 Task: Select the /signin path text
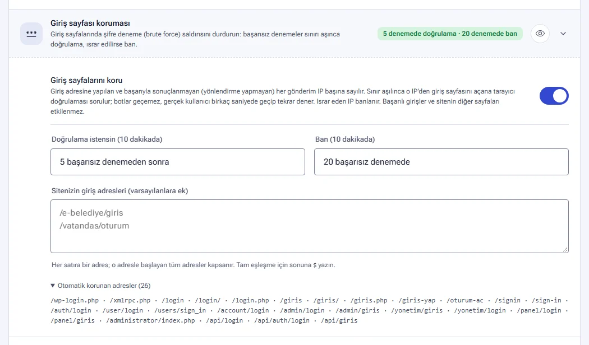coord(508,300)
